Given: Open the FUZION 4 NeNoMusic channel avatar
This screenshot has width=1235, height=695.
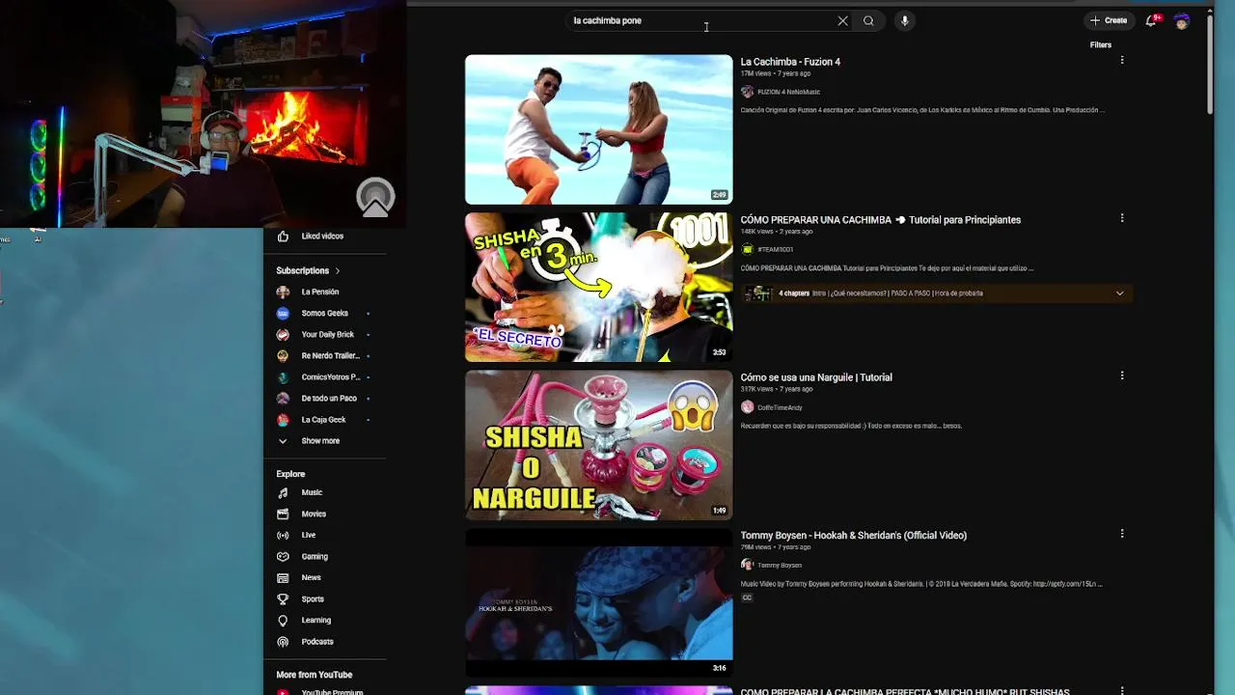Looking at the screenshot, I should (747, 92).
